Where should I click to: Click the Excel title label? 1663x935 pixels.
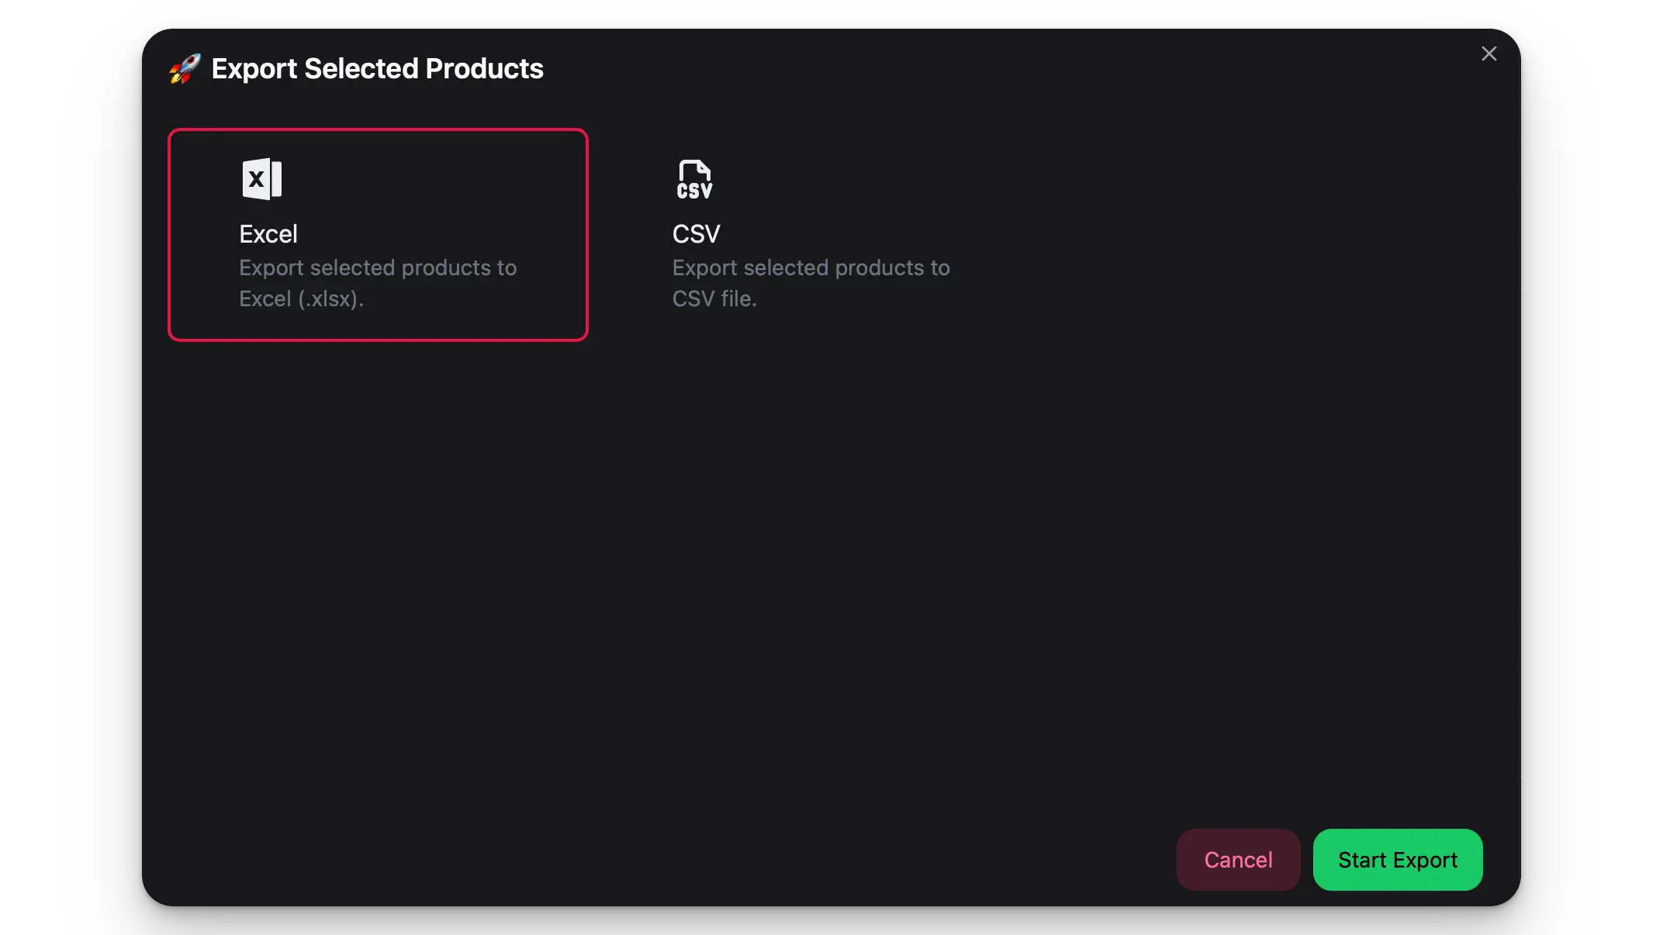pos(268,233)
